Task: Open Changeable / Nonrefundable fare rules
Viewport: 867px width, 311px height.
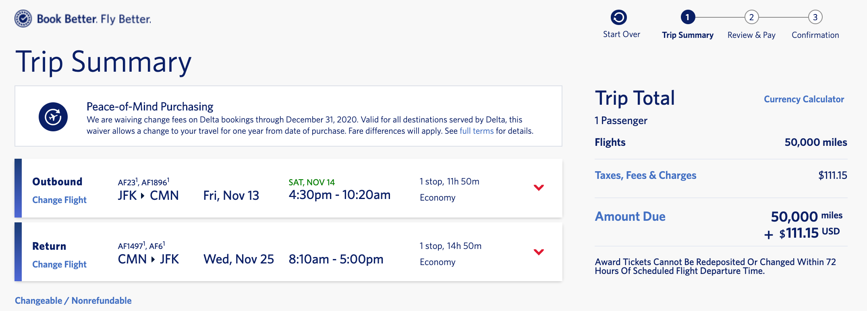Action: pos(73,301)
